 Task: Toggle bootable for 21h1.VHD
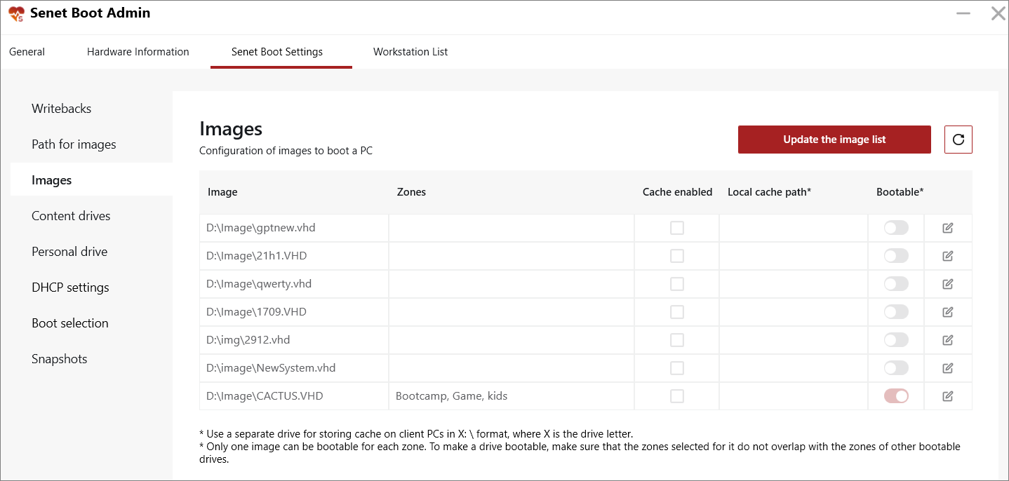point(896,256)
